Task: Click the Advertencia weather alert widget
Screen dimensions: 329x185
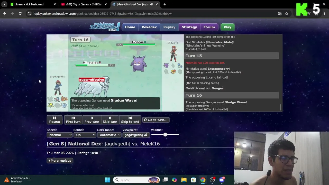Action: coord(17,180)
